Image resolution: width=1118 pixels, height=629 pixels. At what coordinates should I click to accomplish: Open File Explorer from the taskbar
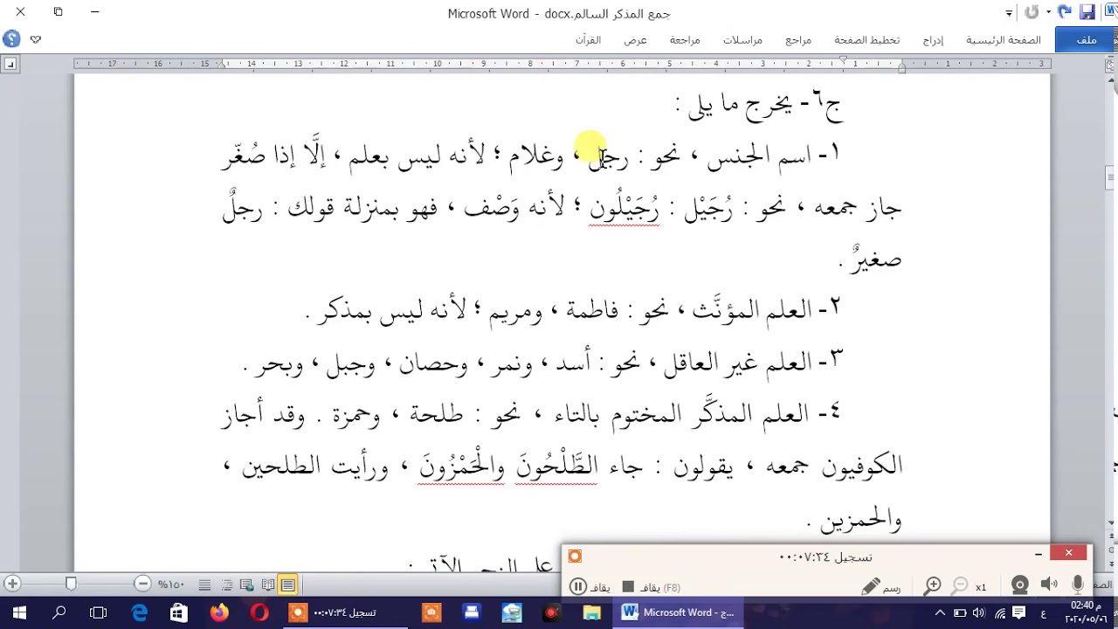592,613
